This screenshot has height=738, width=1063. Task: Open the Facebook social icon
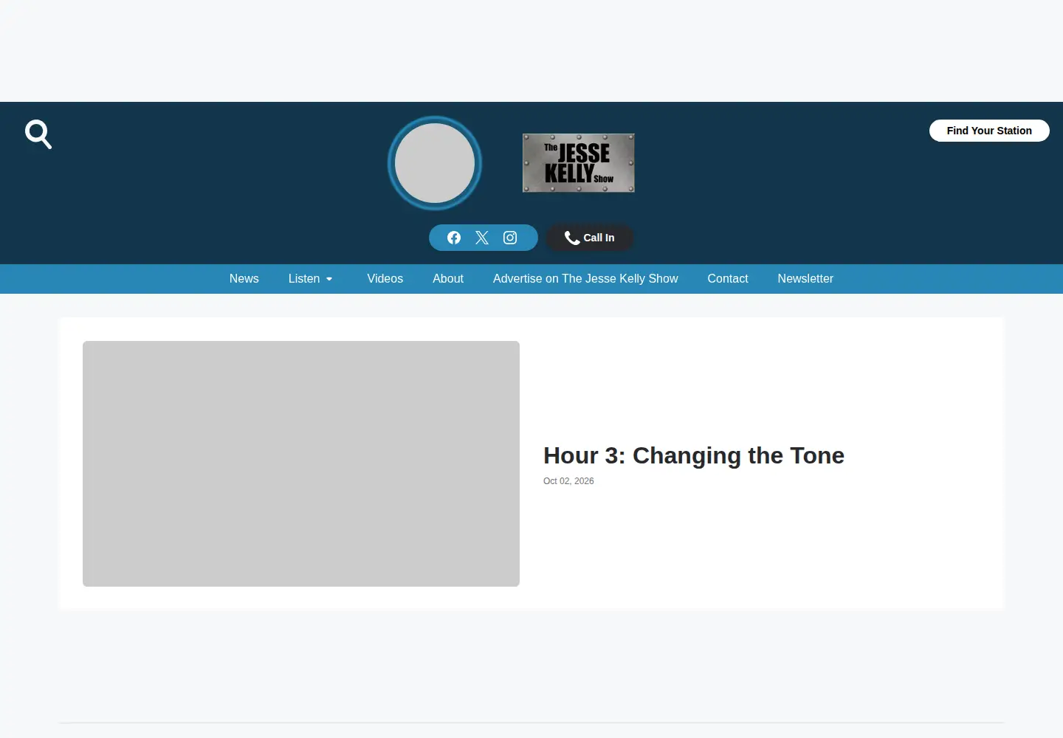pyautogui.click(x=454, y=238)
